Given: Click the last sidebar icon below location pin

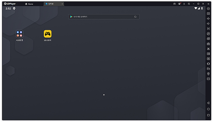Looking at the screenshot, I should (208, 79).
